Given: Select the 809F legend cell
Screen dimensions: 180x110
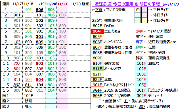Looking at the screenshot, I should (97, 58).
